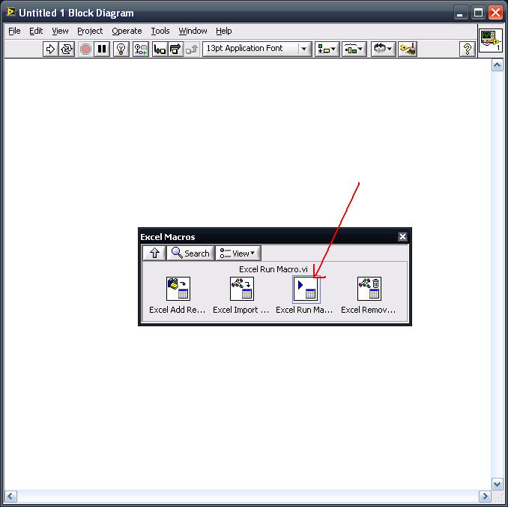Click horizontal scrollbar left arrow

point(10,496)
